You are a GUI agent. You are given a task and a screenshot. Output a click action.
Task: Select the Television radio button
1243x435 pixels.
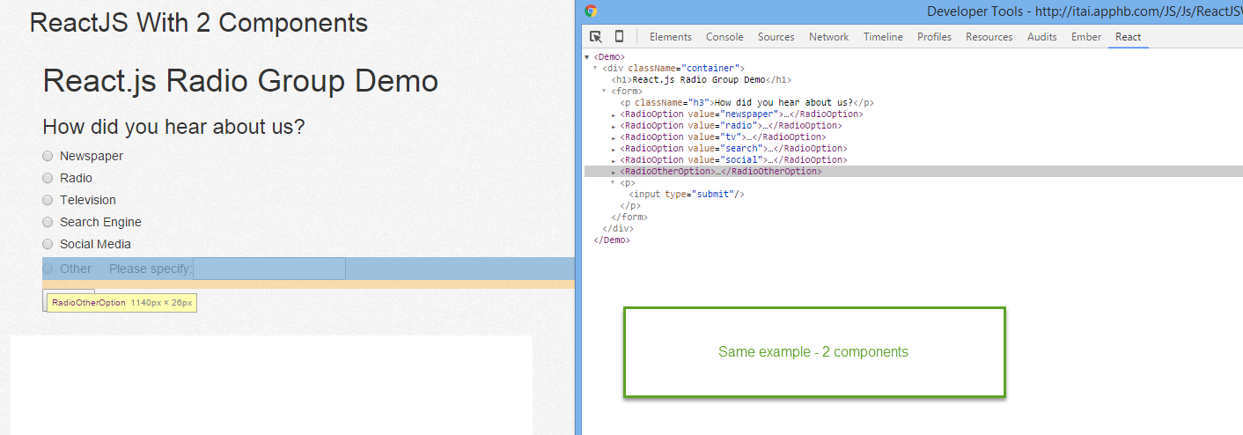(x=48, y=200)
